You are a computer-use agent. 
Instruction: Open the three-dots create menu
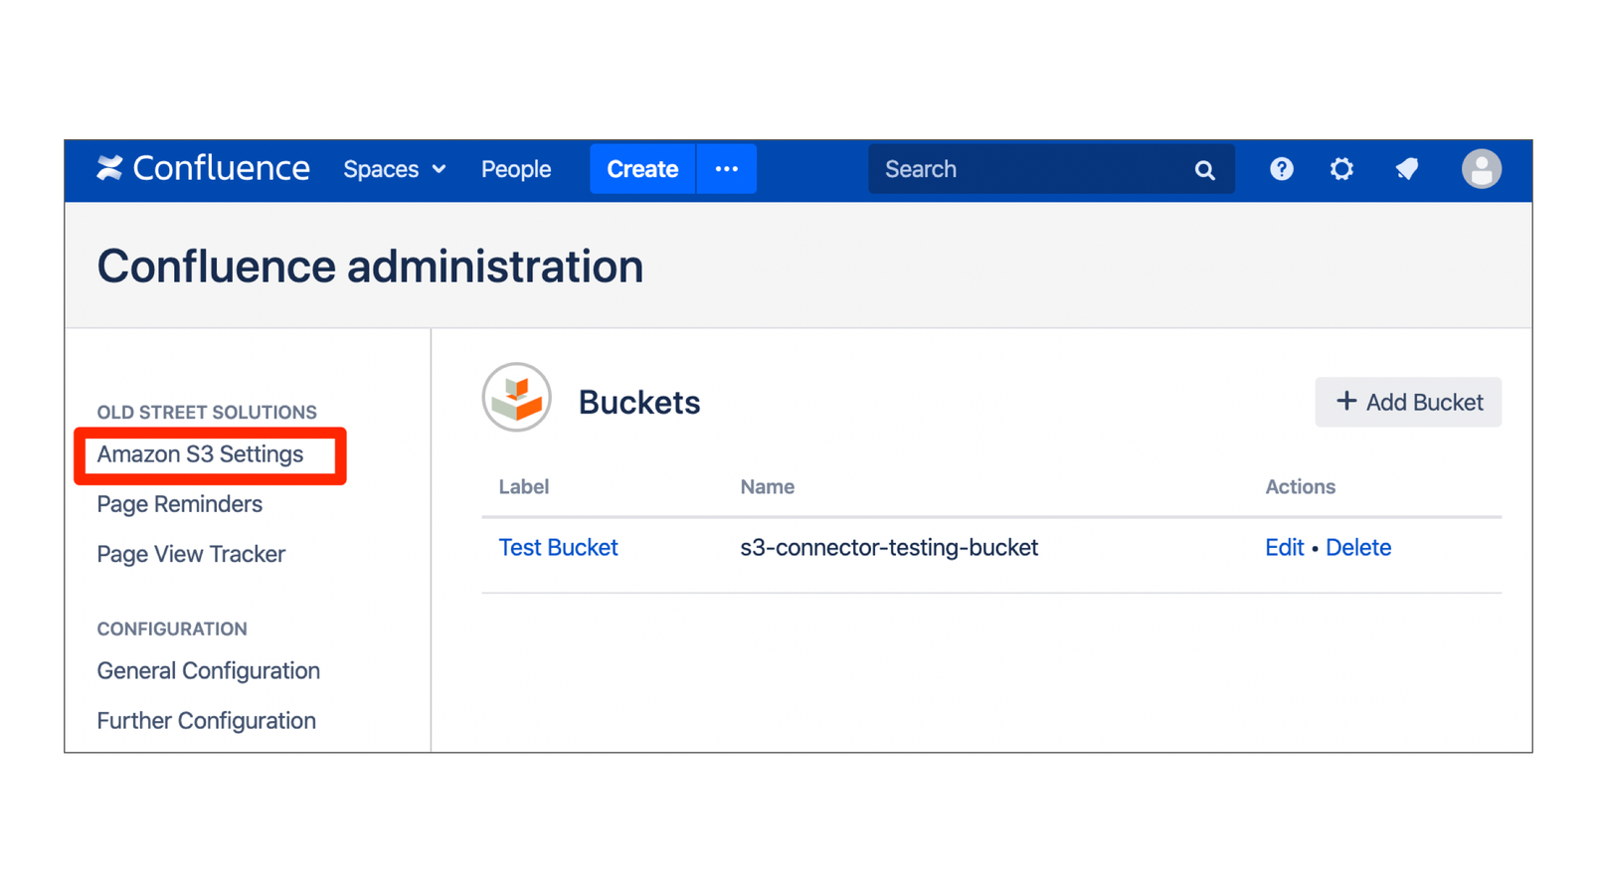[x=727, y=169]
